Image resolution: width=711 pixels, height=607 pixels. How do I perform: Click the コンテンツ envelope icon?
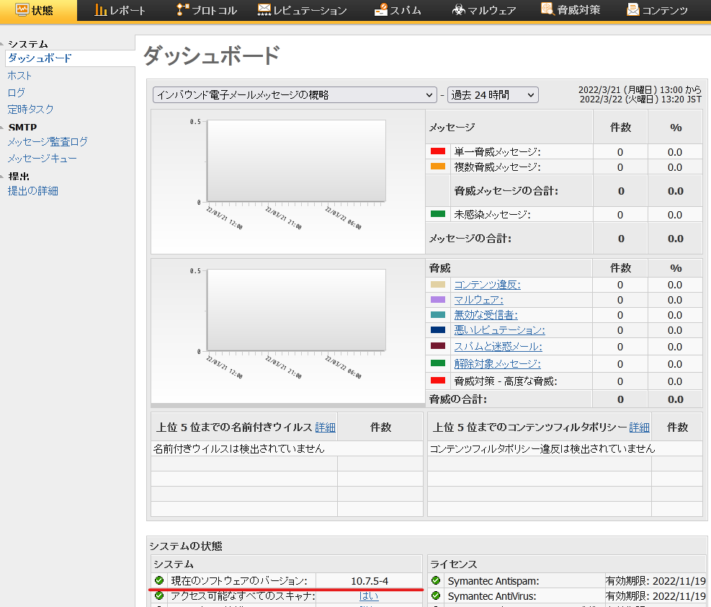(x=632, y=10)
